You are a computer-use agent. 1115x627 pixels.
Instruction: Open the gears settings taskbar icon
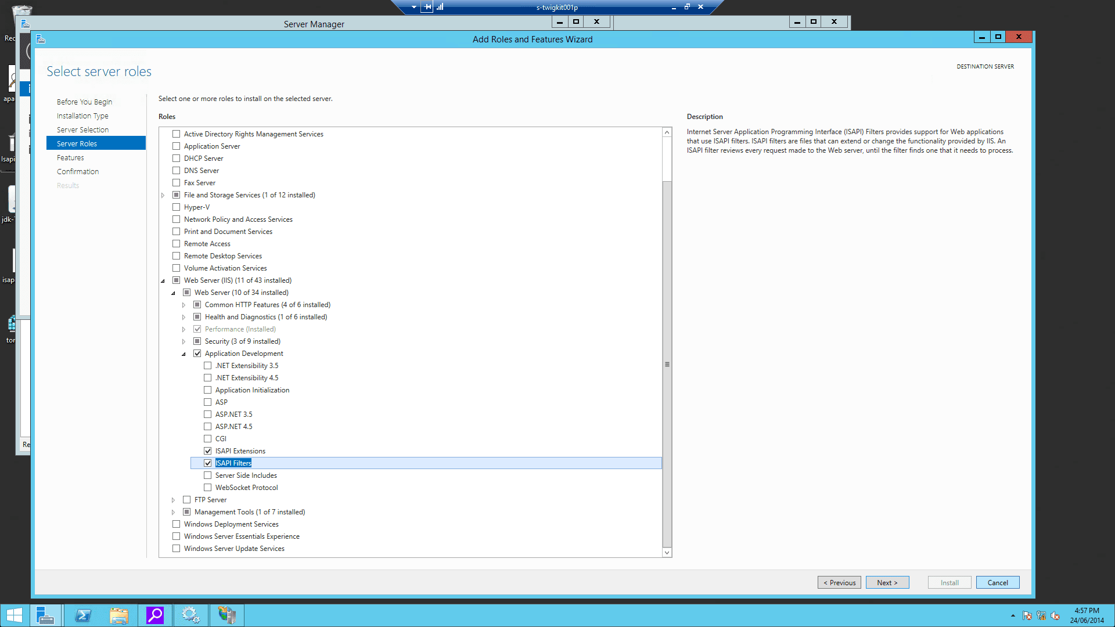coord(190,615)
